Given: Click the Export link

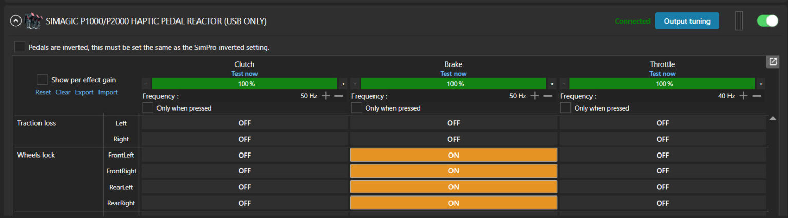Looking at the screenshot, I should pos(84,92).
